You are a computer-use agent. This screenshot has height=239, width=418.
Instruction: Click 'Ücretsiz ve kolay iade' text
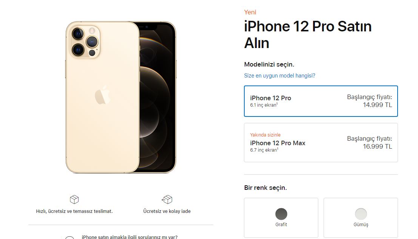[167, 211]
